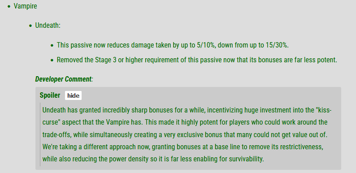
Task: Click the Spoiler label
Action: 50,95
